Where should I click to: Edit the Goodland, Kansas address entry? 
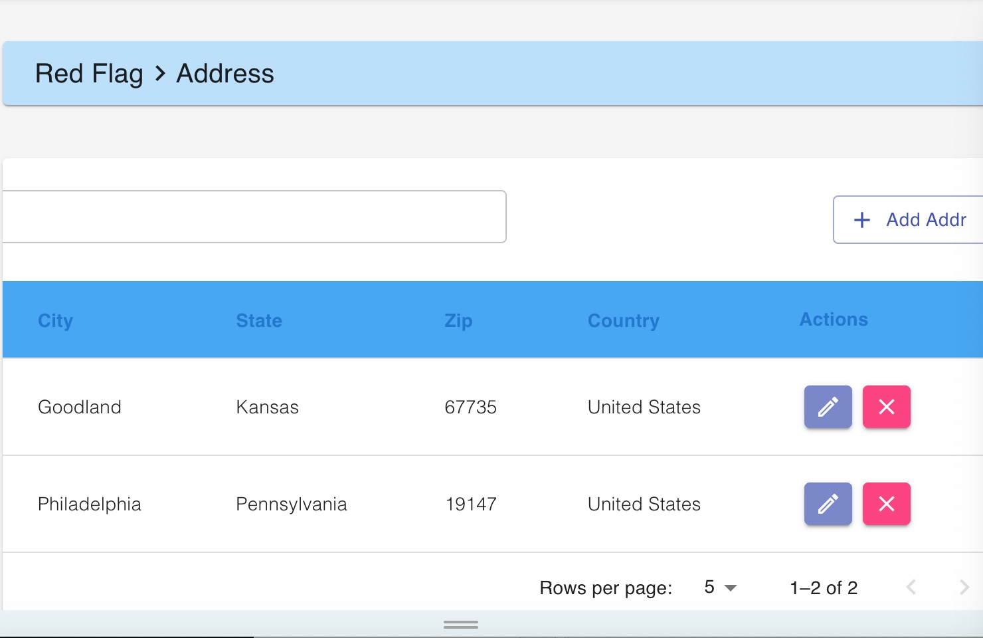click(x=828, y=407)
